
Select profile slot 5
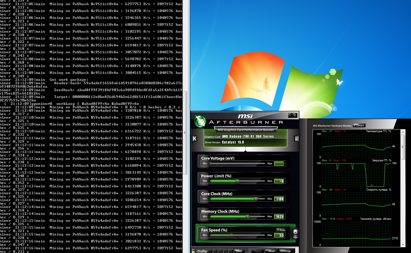coord(231,251)
